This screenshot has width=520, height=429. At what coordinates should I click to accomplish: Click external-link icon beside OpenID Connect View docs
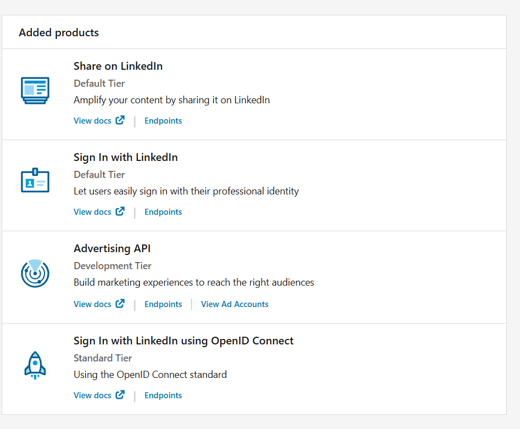point(120,395)
